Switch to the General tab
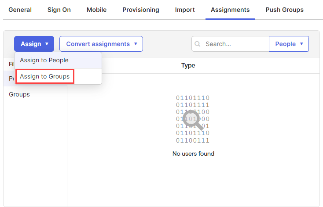This screenshot has width=323, height=207. 20,10
